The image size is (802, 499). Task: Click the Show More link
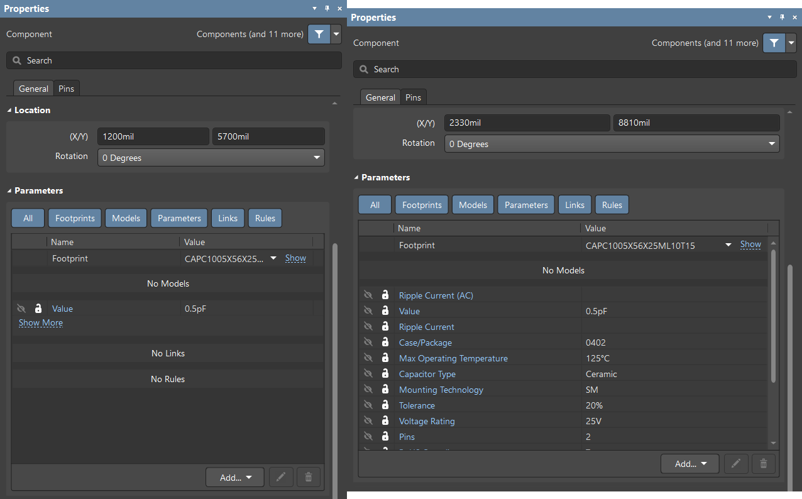(x=41, y=323)
